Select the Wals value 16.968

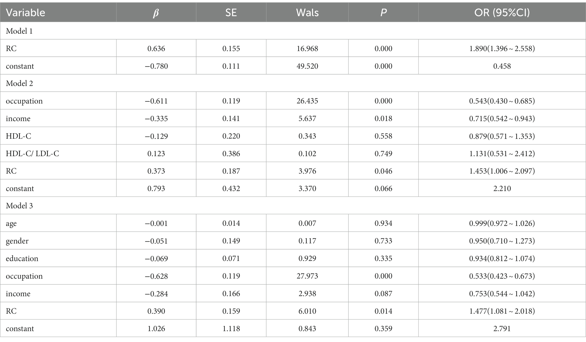[307, 48]
